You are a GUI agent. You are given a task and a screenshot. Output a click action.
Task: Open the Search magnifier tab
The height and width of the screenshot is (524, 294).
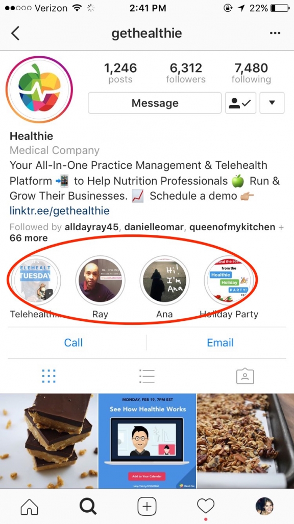[88, 507]
